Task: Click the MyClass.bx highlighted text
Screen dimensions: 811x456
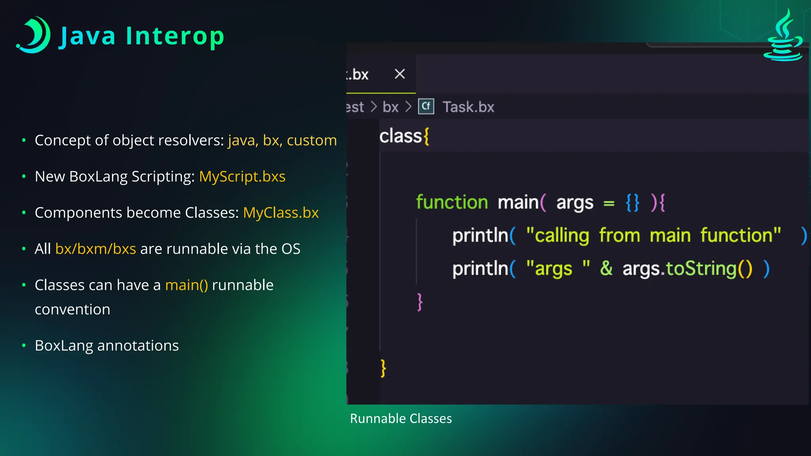Action: coord(281,213)
